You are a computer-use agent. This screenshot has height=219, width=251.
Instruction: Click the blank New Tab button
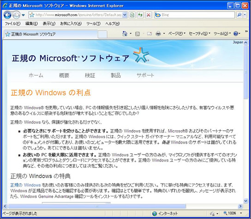[x=102, y=34]
